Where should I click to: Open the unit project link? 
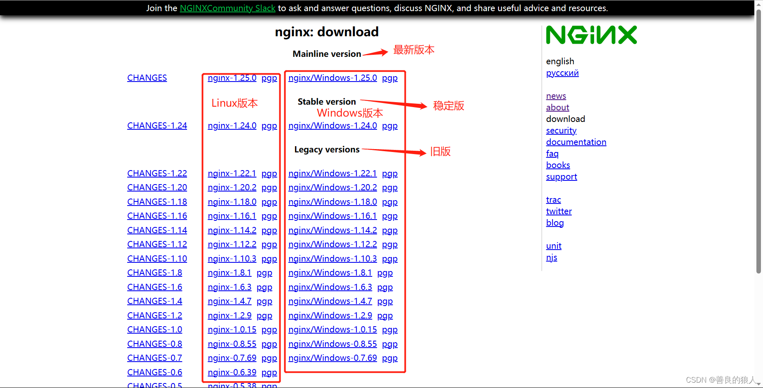tap(554, 246)
